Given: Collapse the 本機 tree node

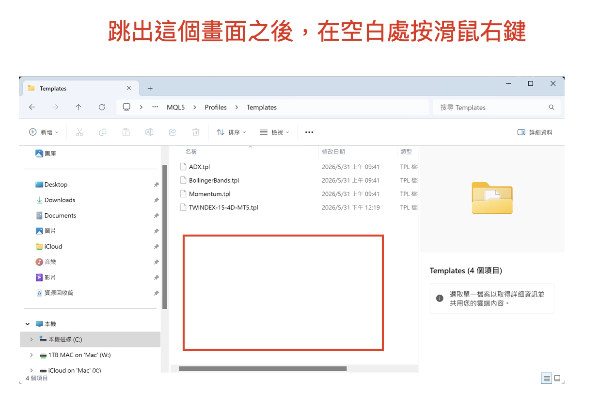Looking at the screenshot, I should click(x=28, y=324).
